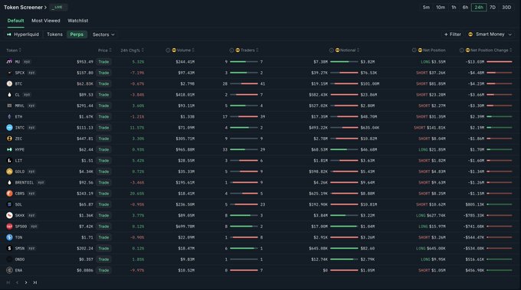Click info icon beside Net Position Change
This screenshot has height=290, width=521.
(x=461, y=50)
